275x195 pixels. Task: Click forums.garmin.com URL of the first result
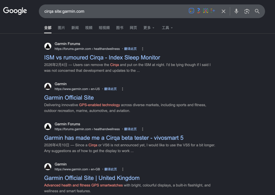coord(87,49)
